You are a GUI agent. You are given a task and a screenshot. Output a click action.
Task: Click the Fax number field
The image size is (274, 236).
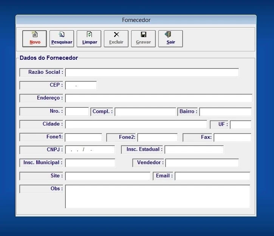coord(232,137)
